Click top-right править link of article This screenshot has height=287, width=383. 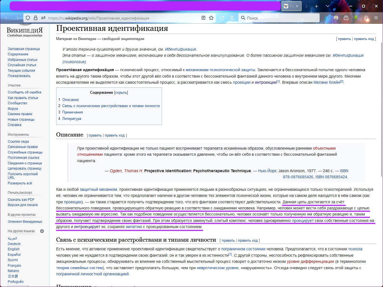[x=344, y=39]
